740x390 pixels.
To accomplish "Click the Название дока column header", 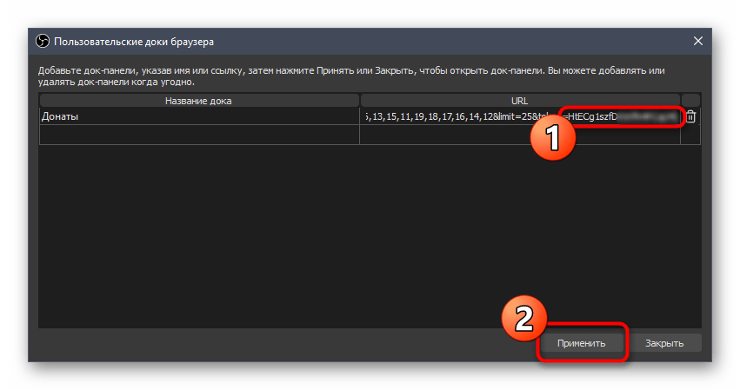I will (x=198, y=101).
